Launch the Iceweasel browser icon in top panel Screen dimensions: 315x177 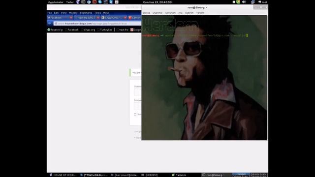[78, 2]
